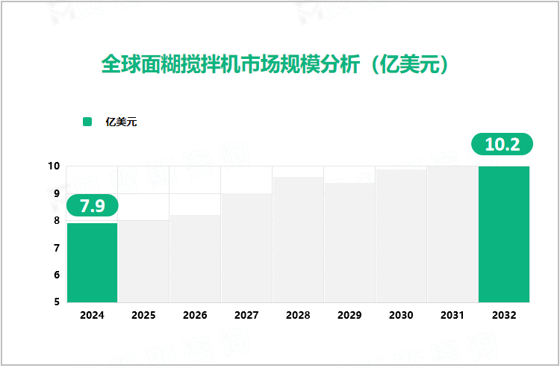
Task: Click the x-axis label 2024
Action: (x=92, y=315)
